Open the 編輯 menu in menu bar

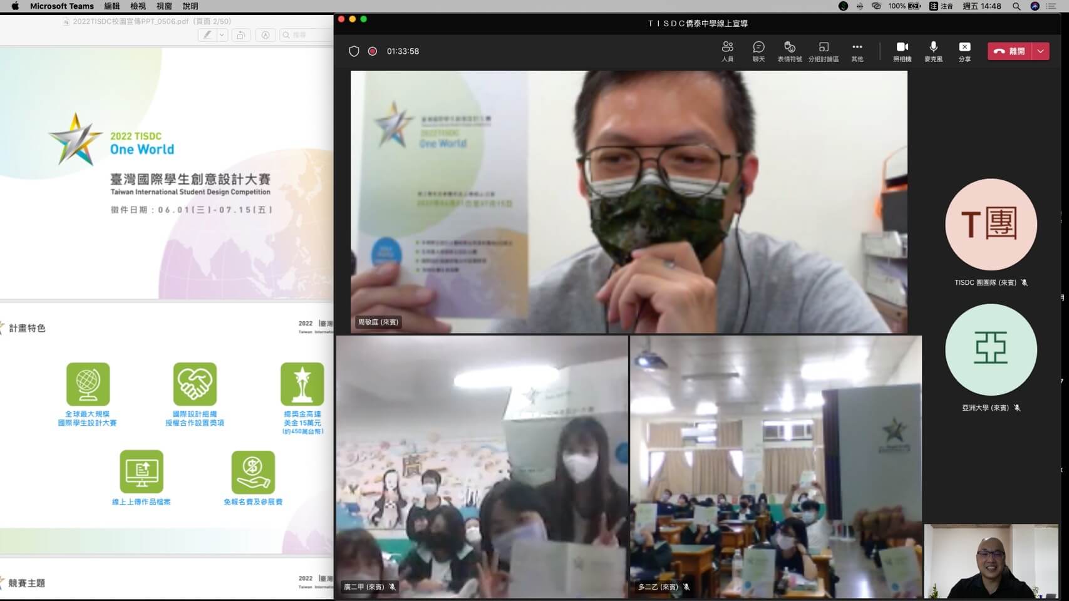[111, 6]
